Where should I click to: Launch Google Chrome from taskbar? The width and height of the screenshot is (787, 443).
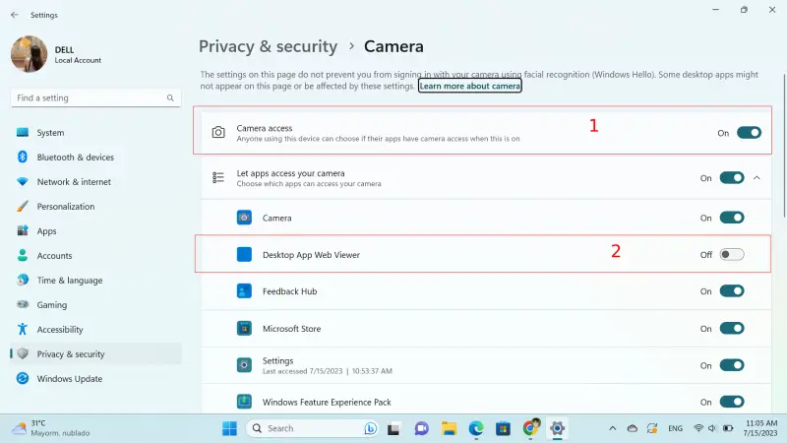click(x=530, y=427)
